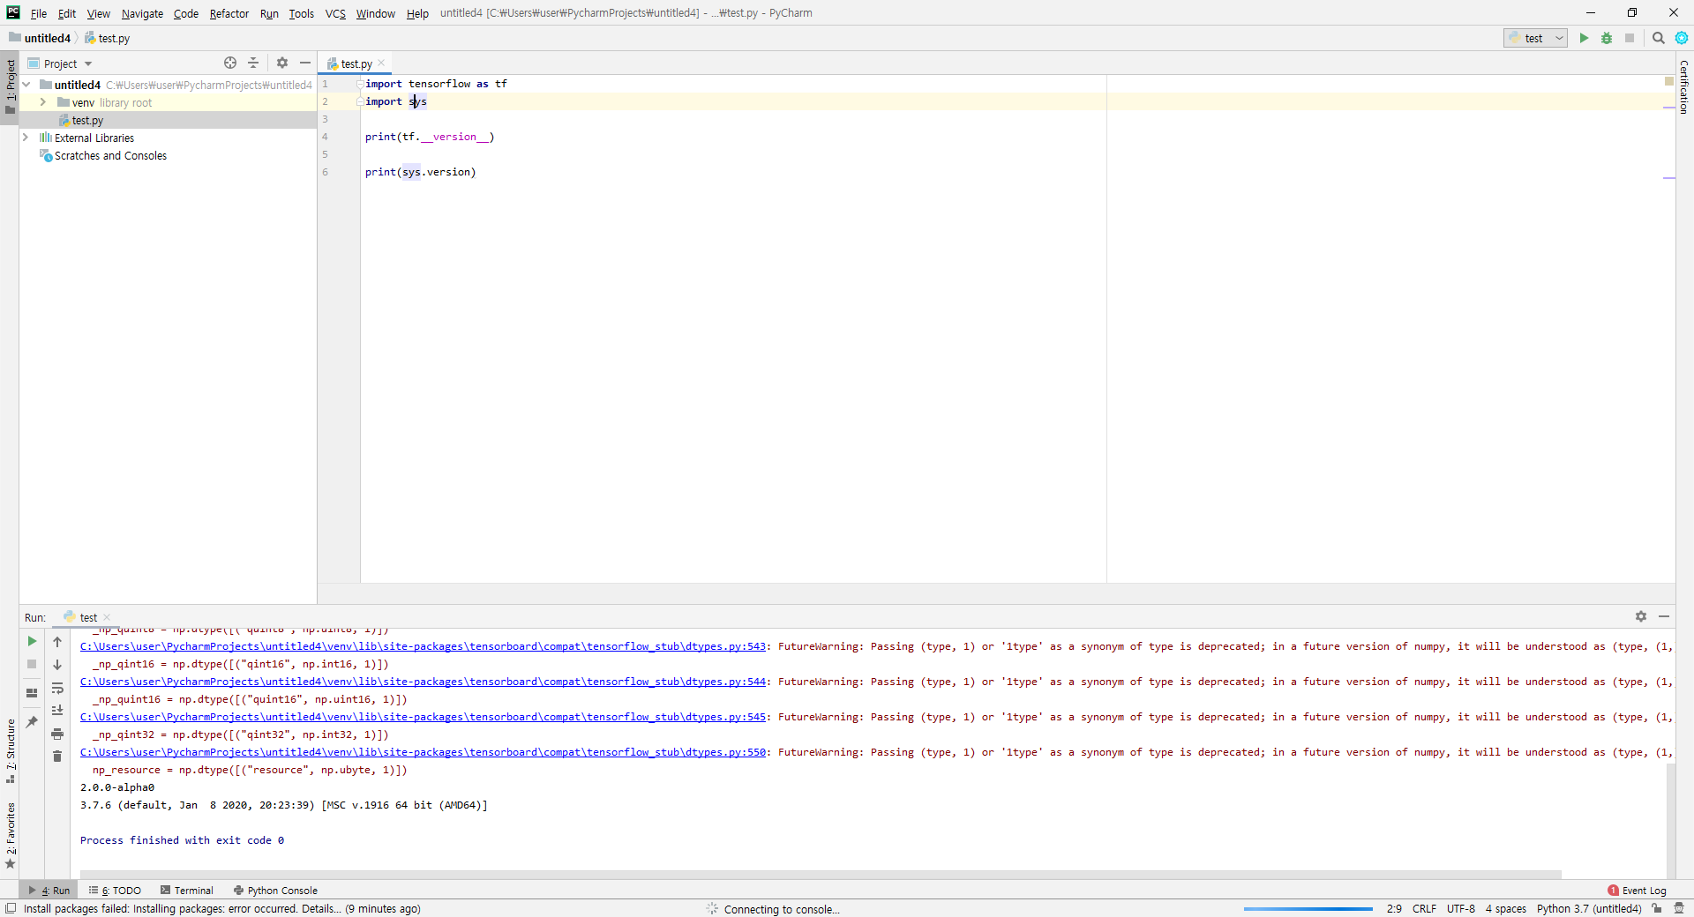1694x917 pixels.
Task: Select Scratches and Consoles node
Action: click(110, 155)
